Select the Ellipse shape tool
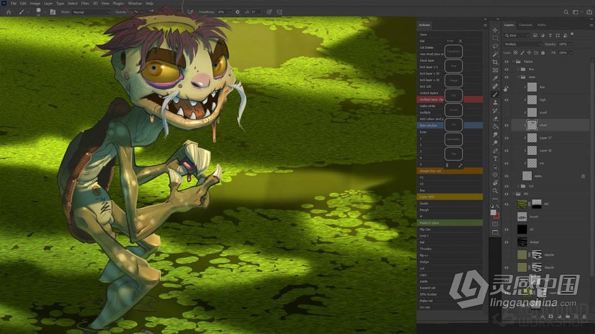The width and height of the screenshot is (595, 334). click(495, 174)
